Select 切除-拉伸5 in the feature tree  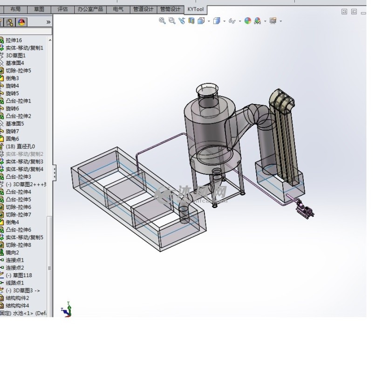coord(18,70)
